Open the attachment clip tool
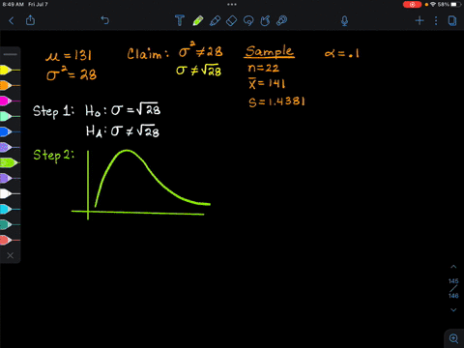464x348 pixels. (x=282, y=20)
